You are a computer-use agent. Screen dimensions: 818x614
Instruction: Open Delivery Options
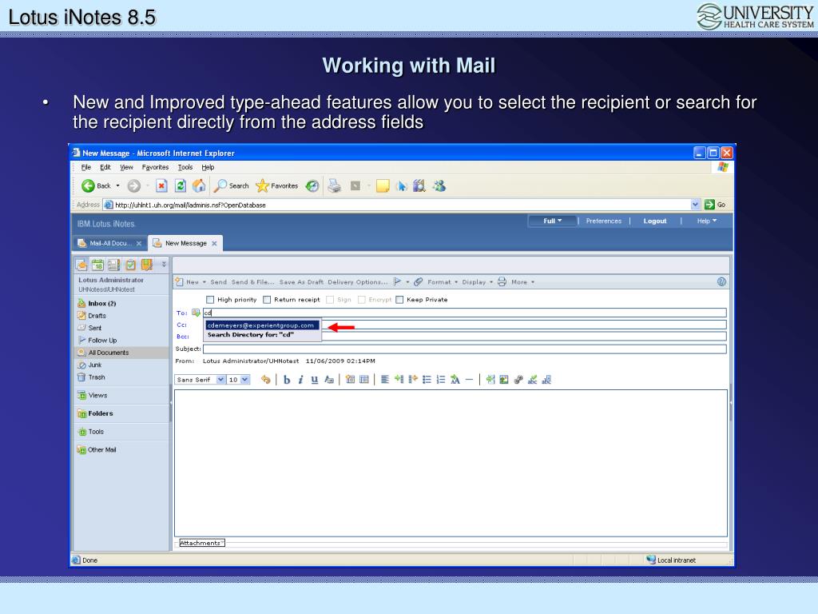[x=357, y=282]
